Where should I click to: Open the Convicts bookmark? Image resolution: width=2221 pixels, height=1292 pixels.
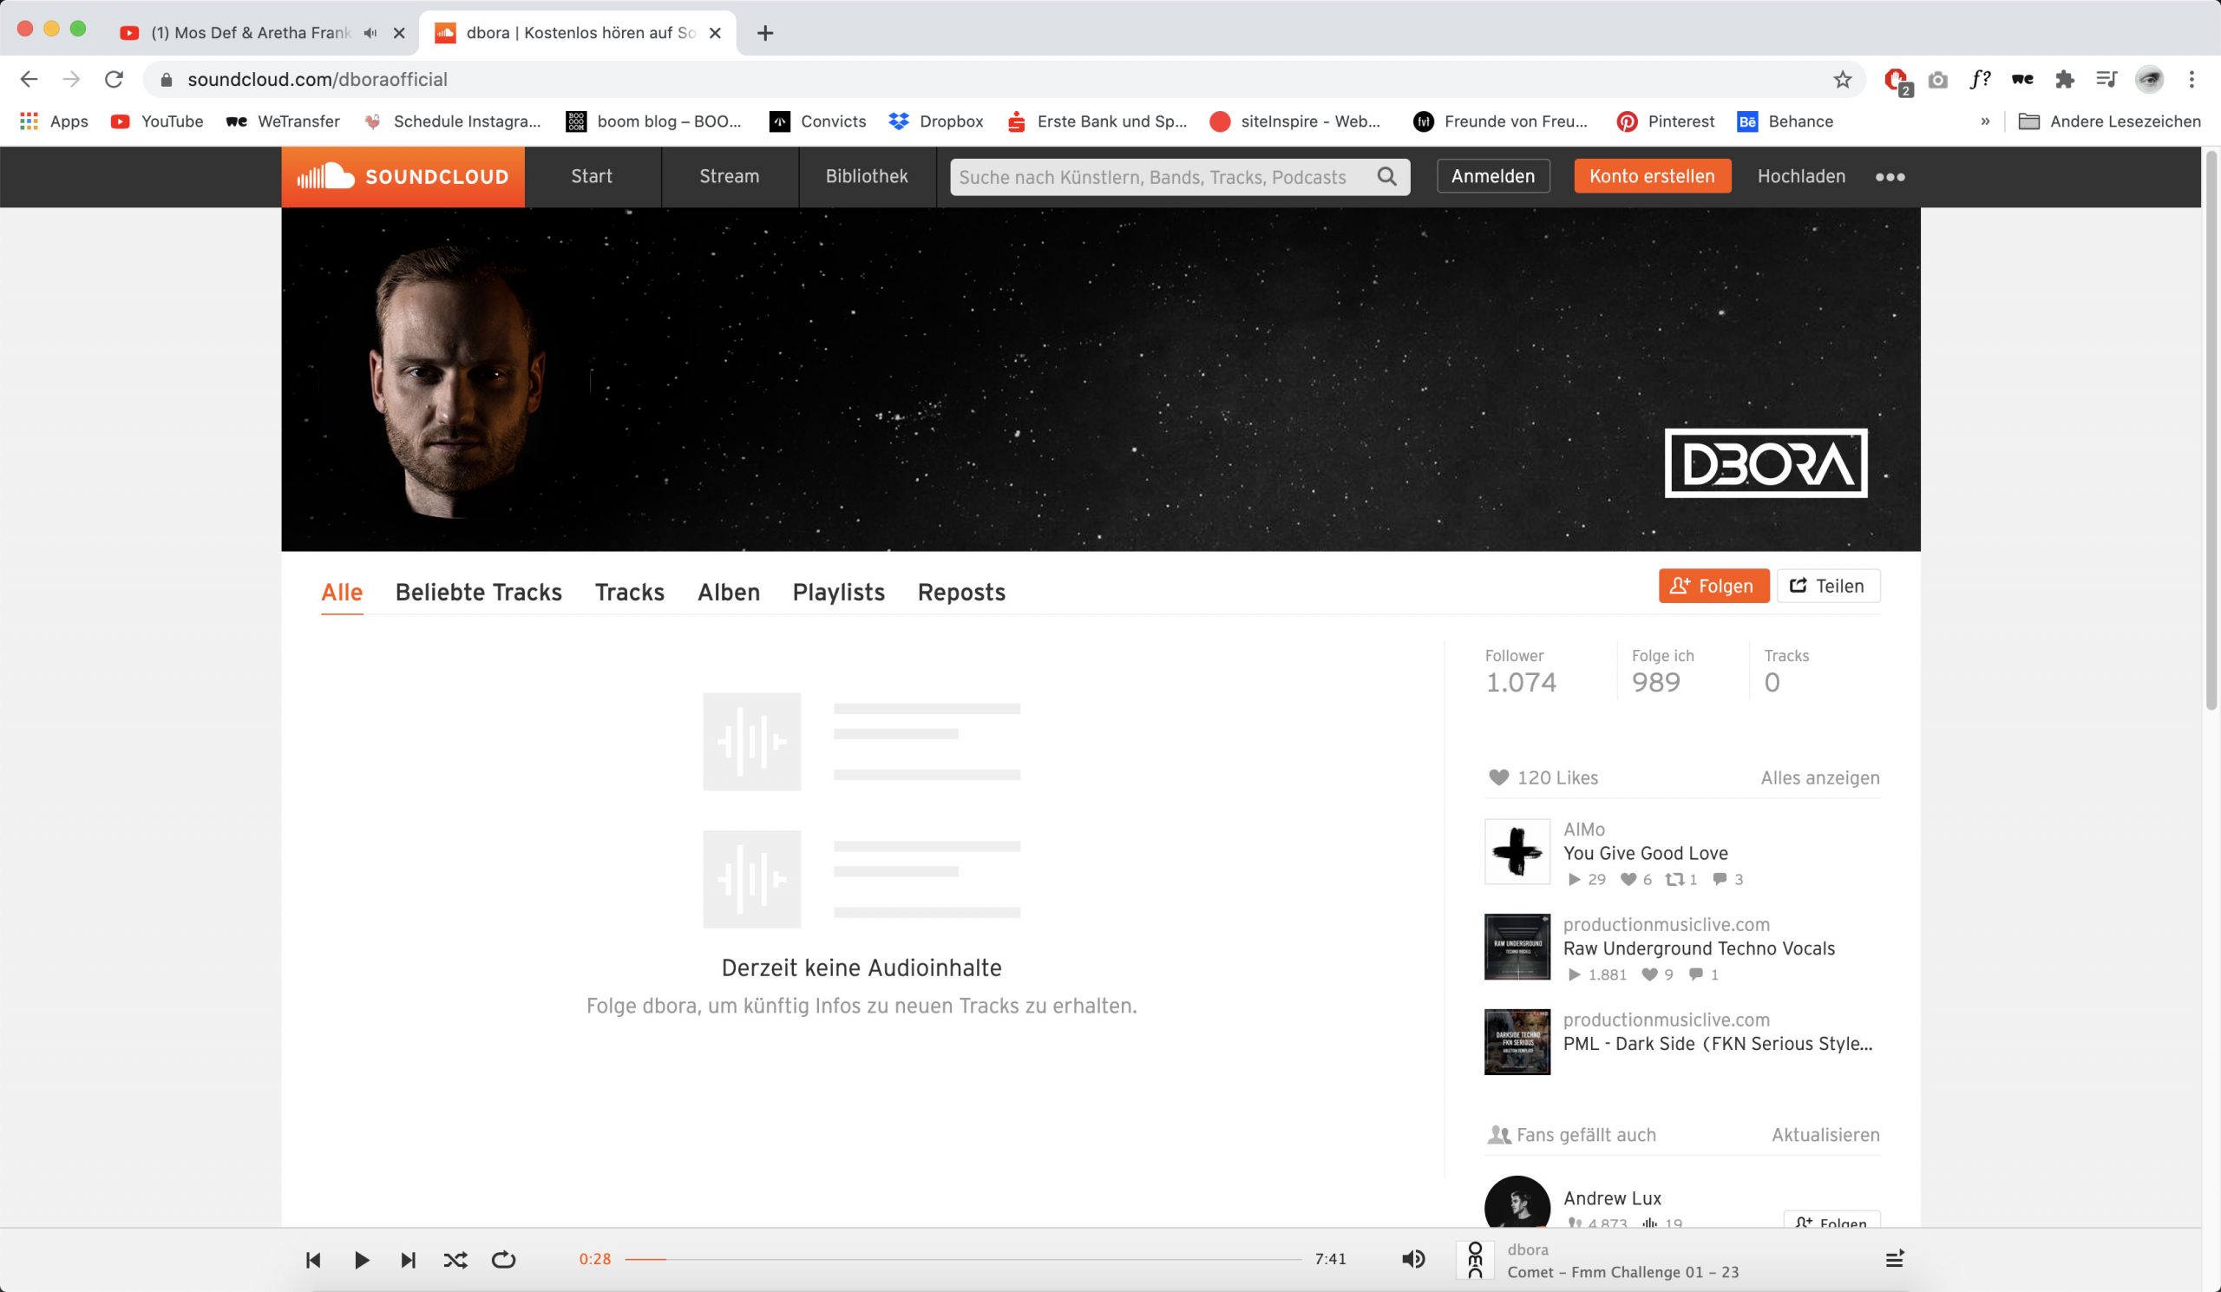coord(818,121)
